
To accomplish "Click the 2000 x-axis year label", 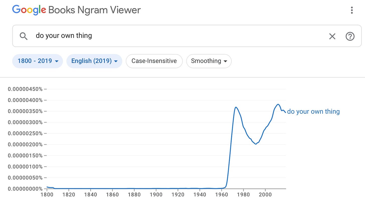I will pos(265,194).
